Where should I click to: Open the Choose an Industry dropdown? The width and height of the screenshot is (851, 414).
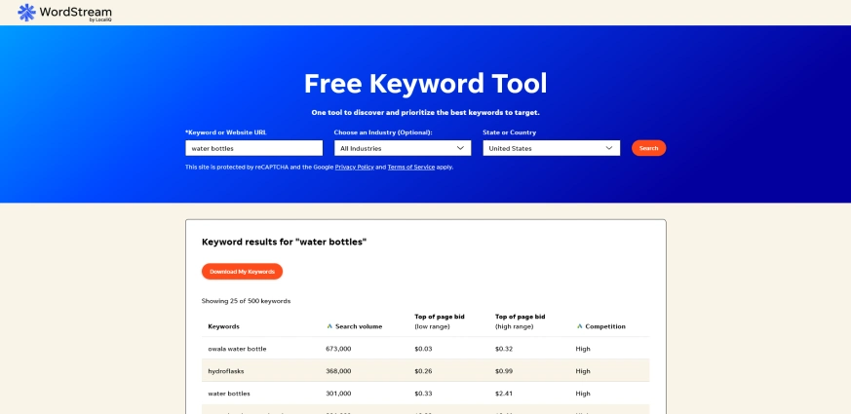[x=402, y=148]
